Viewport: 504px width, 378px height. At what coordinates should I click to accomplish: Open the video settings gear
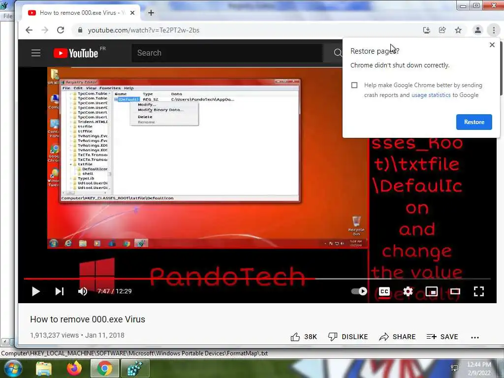pos(408,291)
